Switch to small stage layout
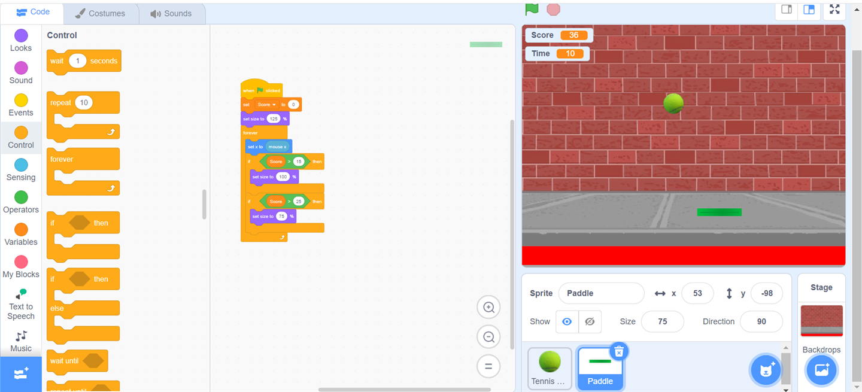 pyautogui.click(x=787, y=10)
